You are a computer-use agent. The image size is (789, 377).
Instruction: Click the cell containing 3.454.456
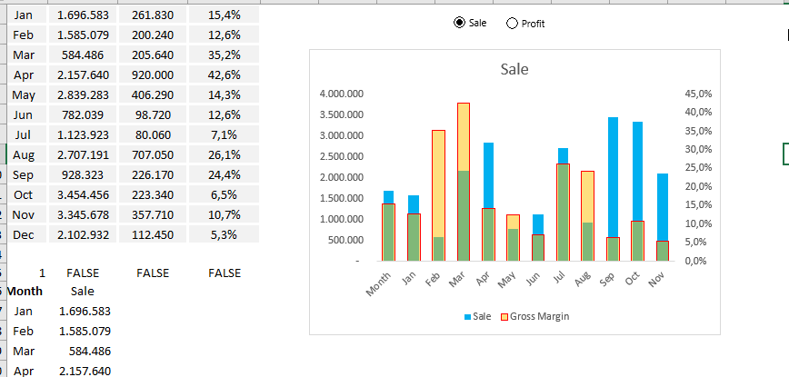pyautogui.click(x=83, y=194)
